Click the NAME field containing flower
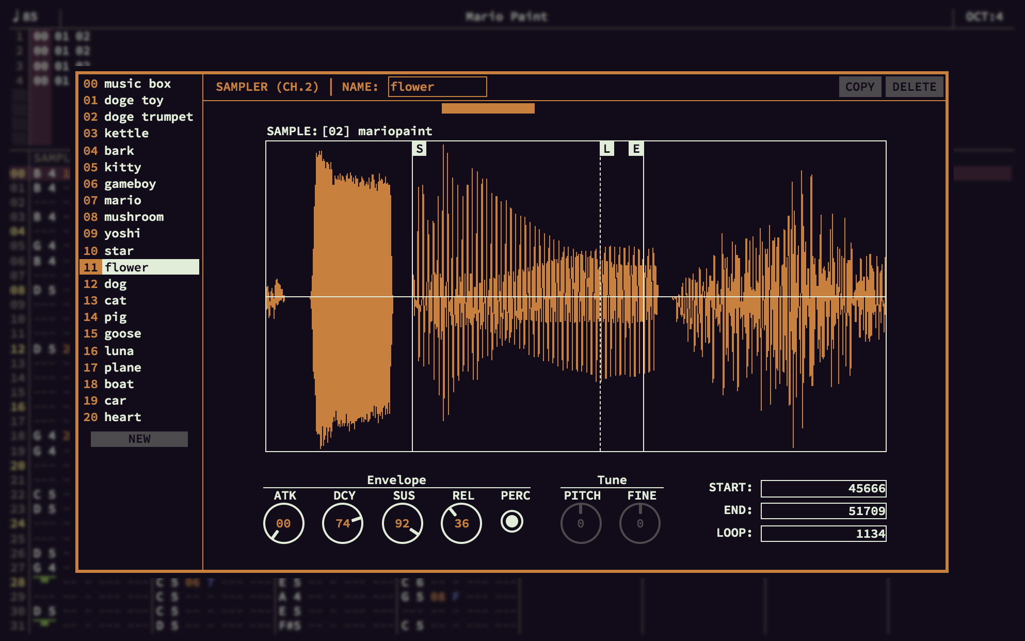The width and height of the screenshot is (1025, 641). pos(437,87)
